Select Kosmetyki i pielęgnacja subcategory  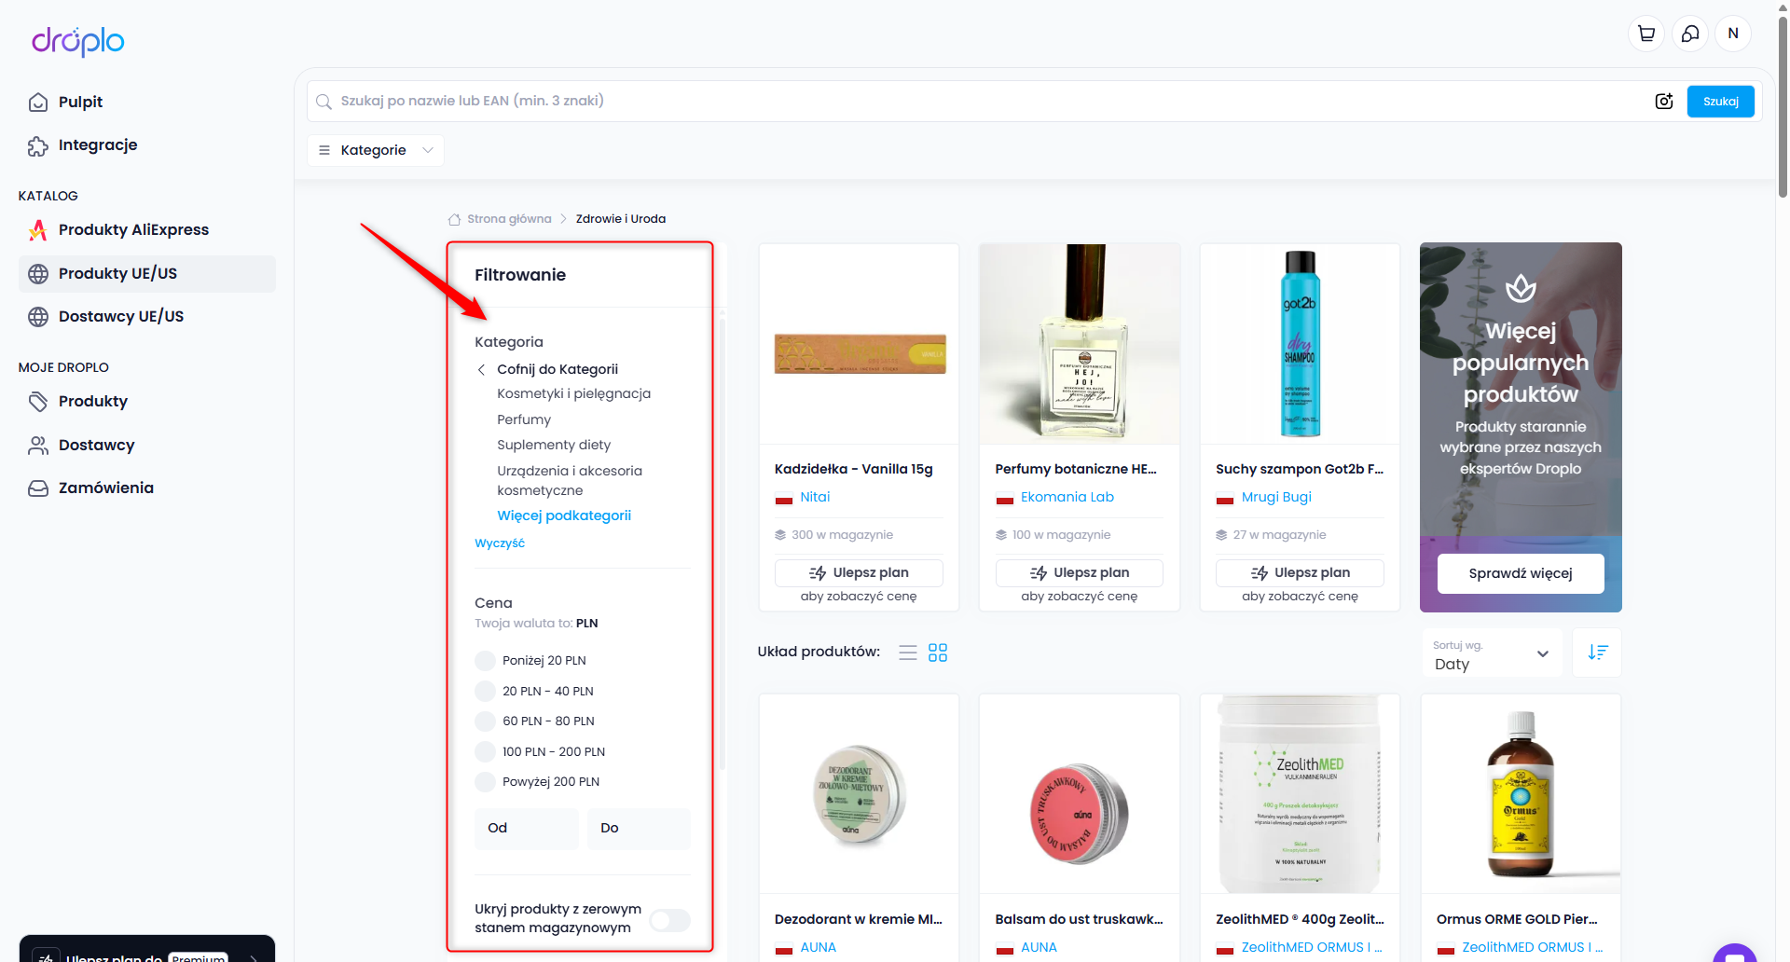(x=574, y=394)
